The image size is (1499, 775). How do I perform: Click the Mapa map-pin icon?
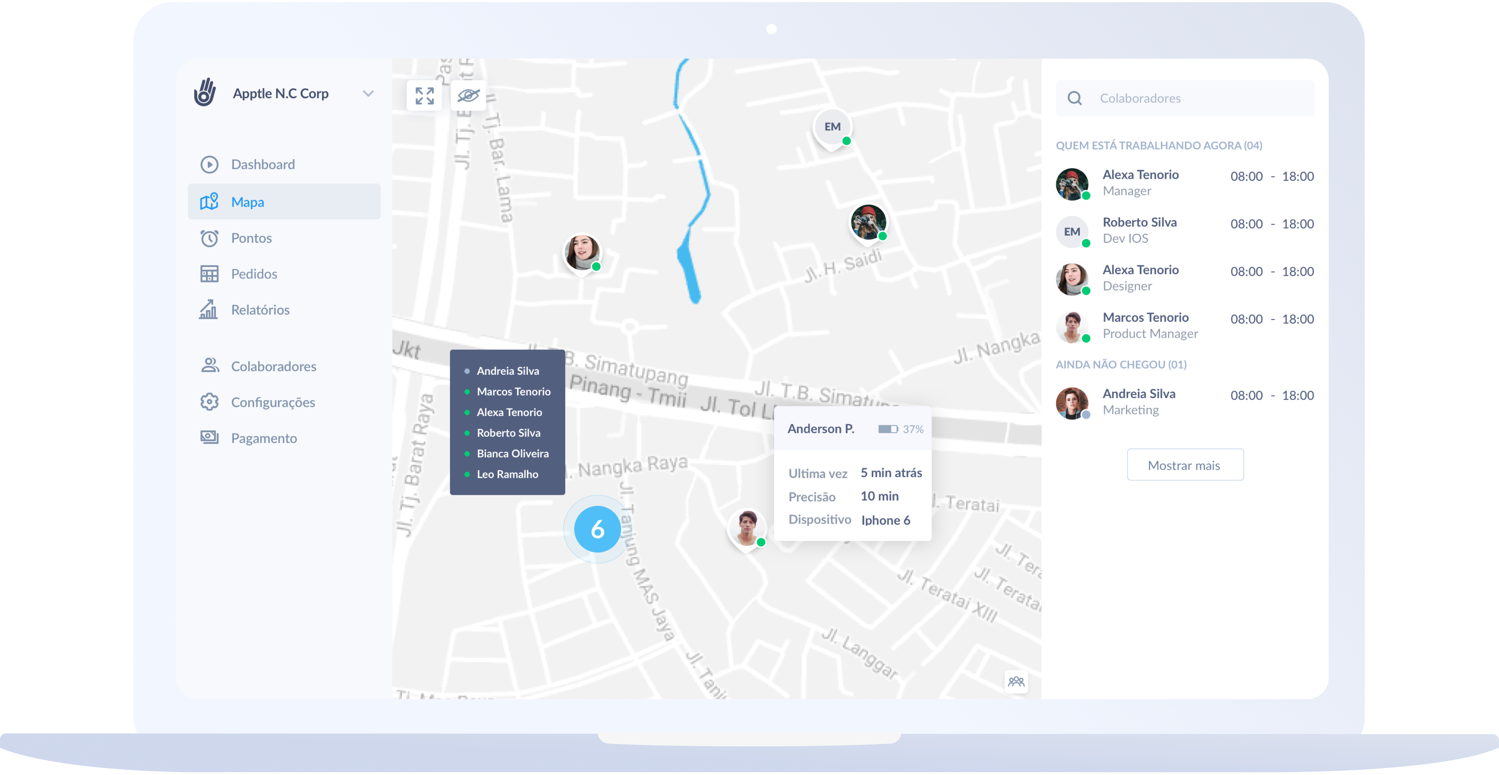(x=210, y=201)
